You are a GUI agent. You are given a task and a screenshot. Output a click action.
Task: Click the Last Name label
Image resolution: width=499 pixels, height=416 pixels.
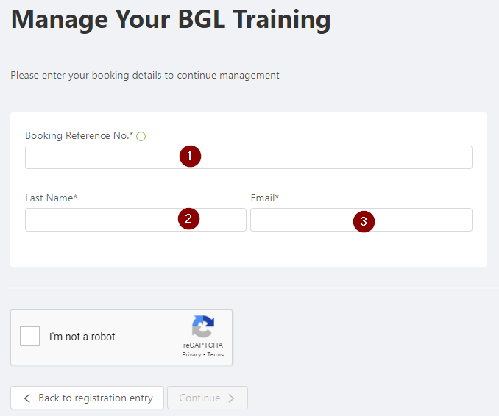tap(52, 198)
